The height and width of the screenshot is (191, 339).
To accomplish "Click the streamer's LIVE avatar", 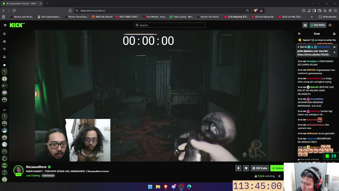I will tap(19, 171).
